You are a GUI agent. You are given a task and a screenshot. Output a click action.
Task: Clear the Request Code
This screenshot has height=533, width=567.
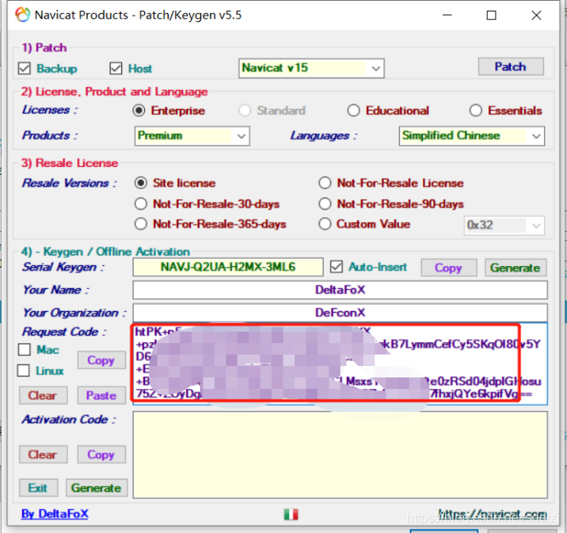[43, 395]
